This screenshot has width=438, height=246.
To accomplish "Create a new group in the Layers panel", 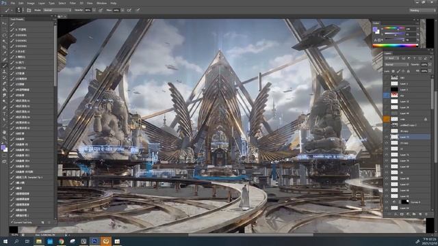I will pos(414,214).
